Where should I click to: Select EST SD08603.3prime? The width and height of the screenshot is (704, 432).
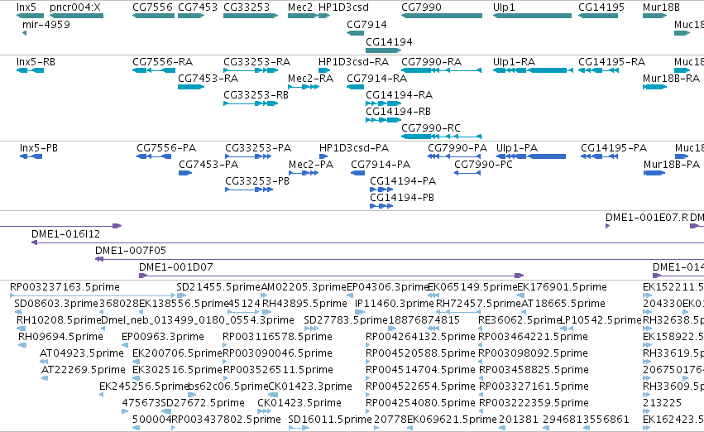(56, 304)
